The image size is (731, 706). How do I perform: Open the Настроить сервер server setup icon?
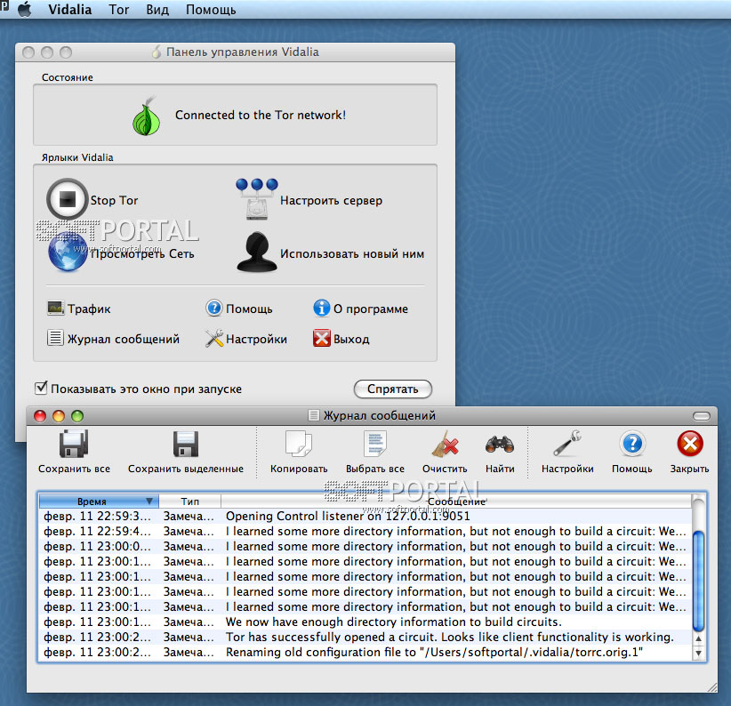coord(256,199)
